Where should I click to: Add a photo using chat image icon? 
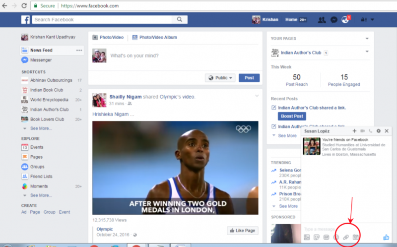pyautogui.click(x=307, y=237)
